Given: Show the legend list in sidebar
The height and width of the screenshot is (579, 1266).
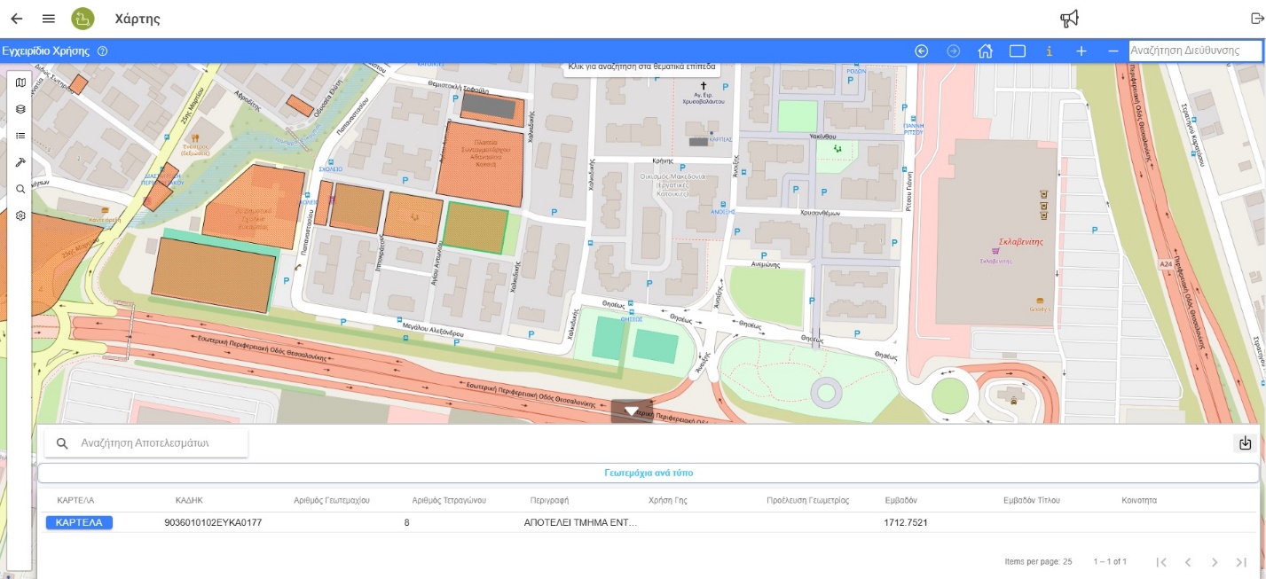Looking at the screenshot, I should click(x=20, y=136).
